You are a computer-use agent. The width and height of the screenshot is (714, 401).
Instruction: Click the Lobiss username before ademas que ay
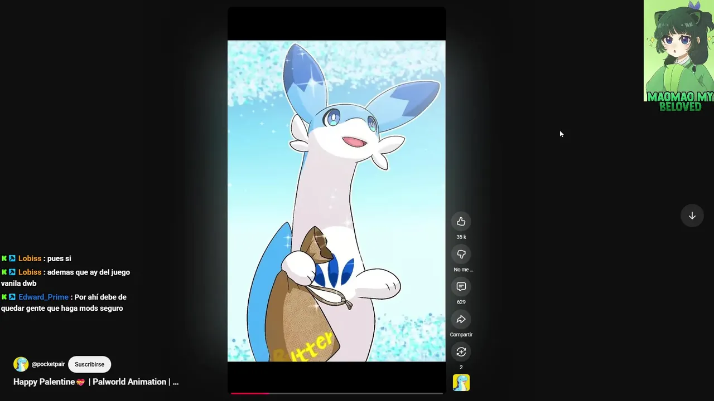[x=30, y=272]
